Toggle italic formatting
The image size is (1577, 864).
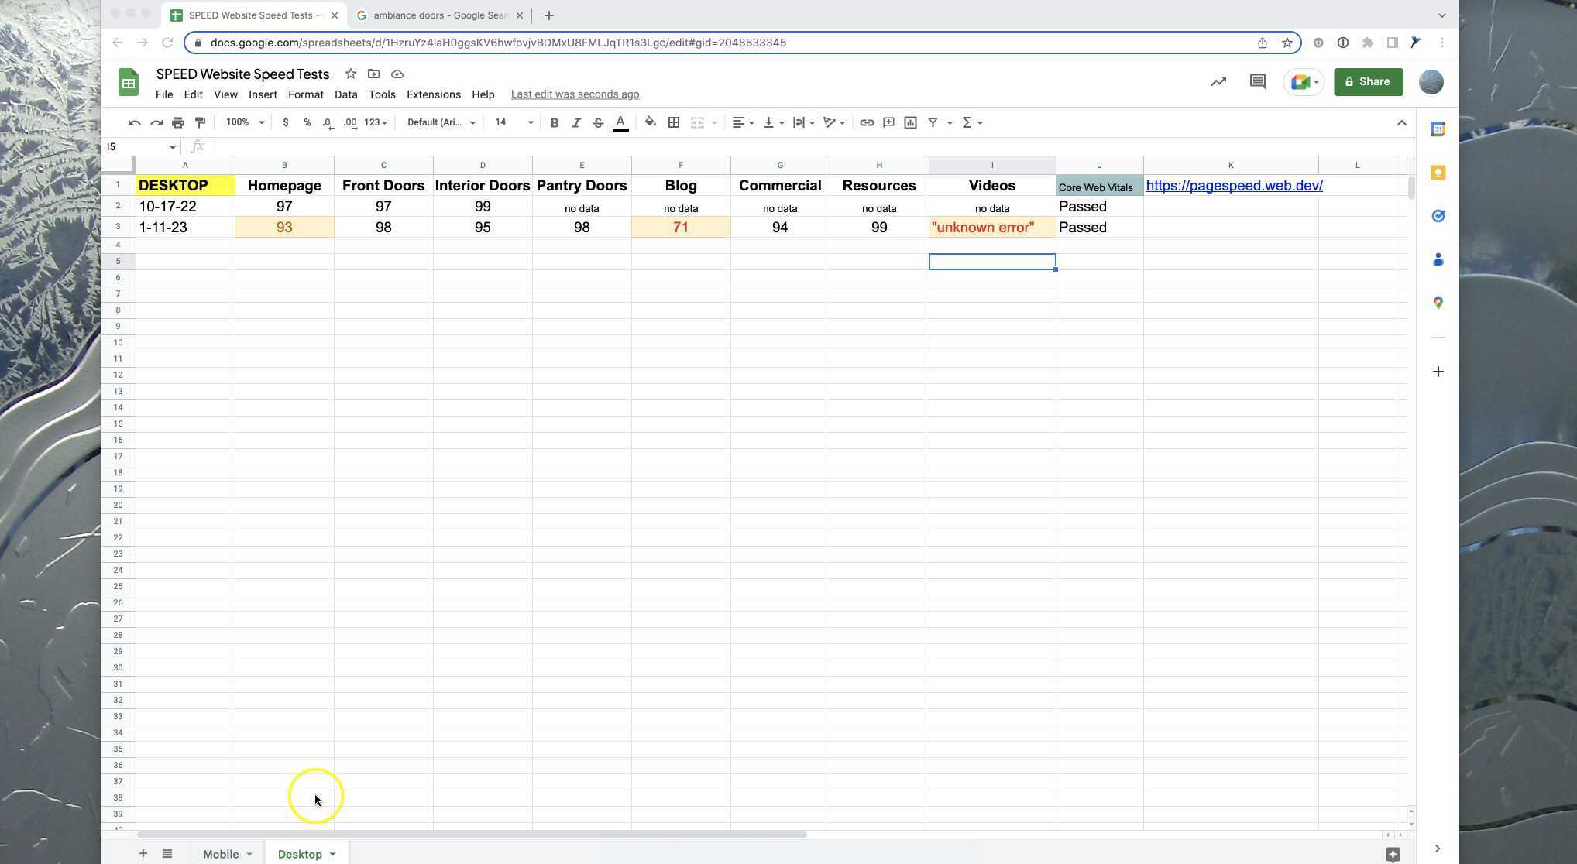575,122
